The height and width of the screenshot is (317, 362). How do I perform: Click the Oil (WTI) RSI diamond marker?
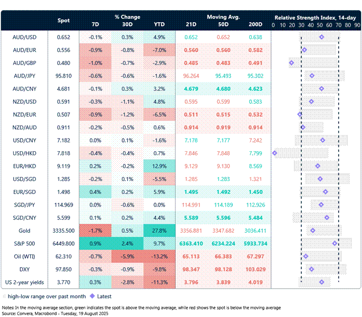click(306, 256)
